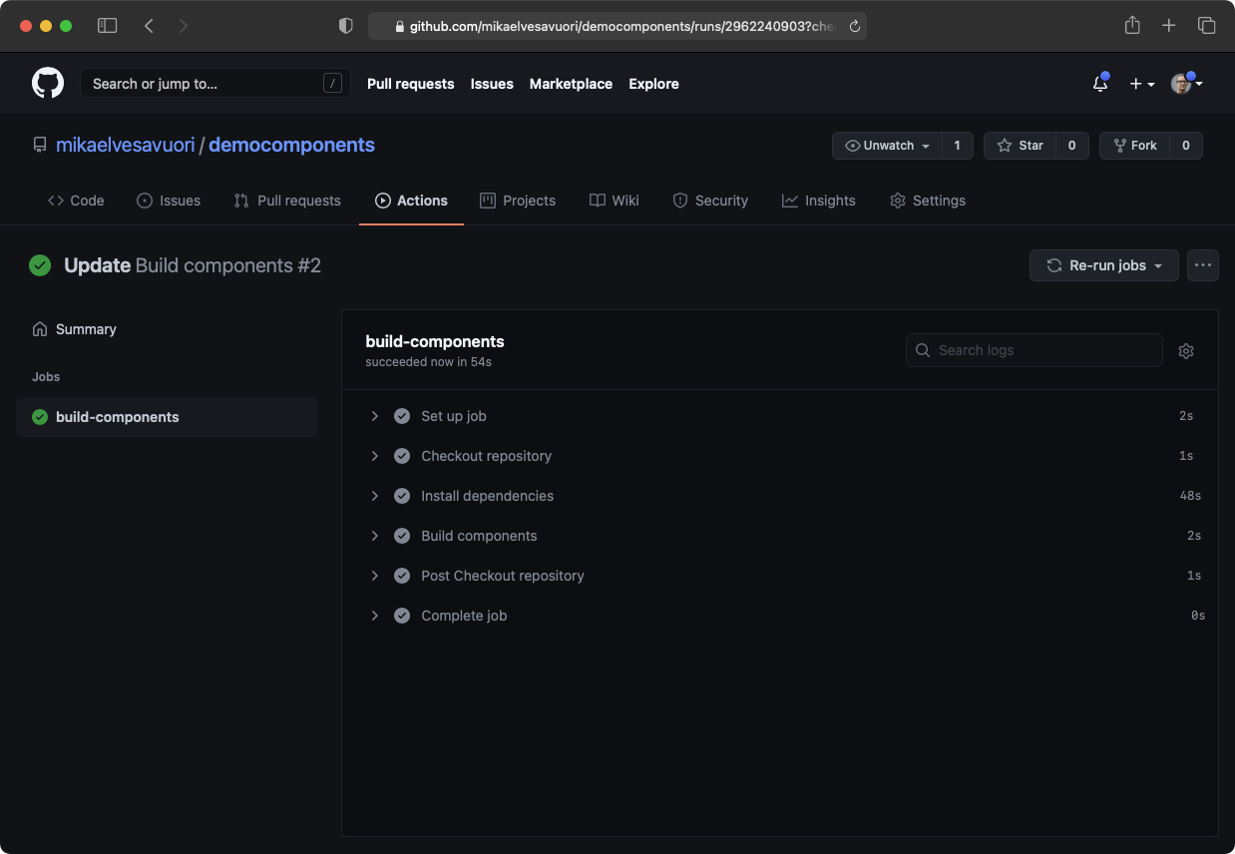Select the Actions tab

[x=411, y=201]
